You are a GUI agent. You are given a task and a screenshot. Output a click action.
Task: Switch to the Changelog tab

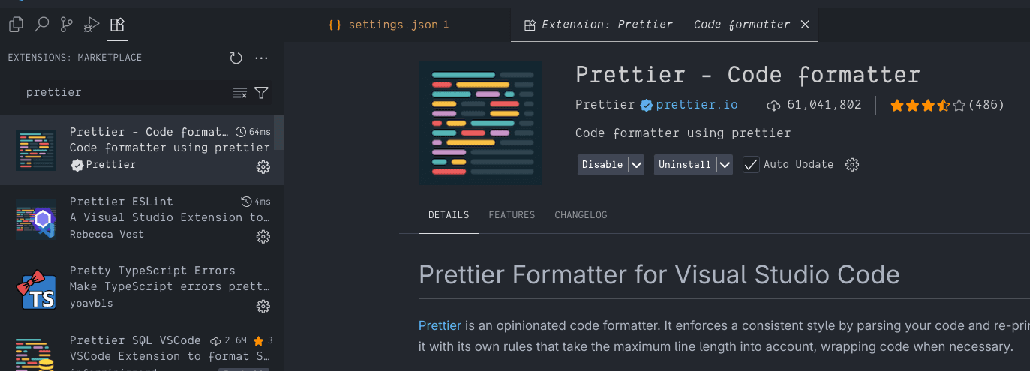[581, 215]
